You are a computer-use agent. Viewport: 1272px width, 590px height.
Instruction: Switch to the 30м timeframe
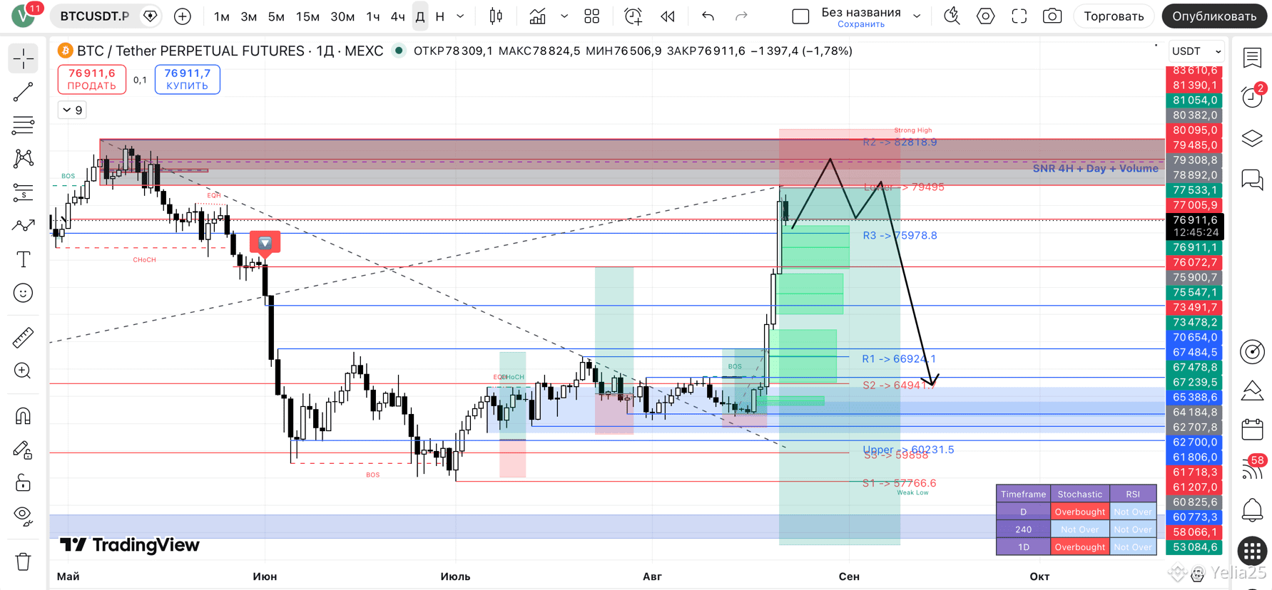point(342,16)
